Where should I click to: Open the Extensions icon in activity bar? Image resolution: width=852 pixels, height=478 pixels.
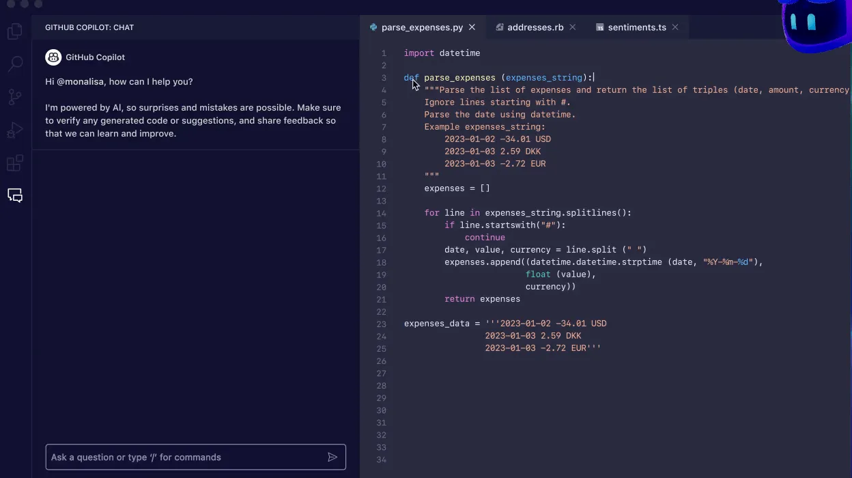click(x=15, y=163)
